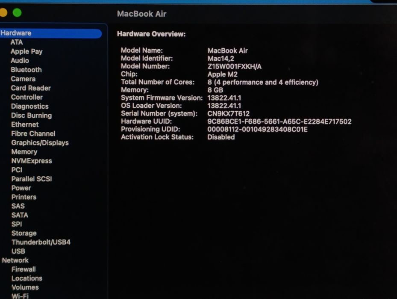Click the Chip label

129,74
